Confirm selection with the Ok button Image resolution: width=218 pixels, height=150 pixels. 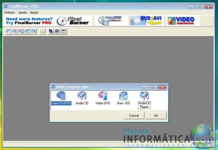click(x=156, y=116)
